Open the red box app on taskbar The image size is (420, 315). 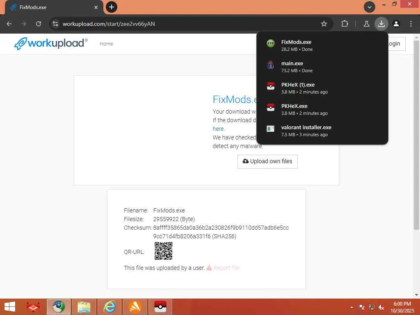[x=33, y=307]
